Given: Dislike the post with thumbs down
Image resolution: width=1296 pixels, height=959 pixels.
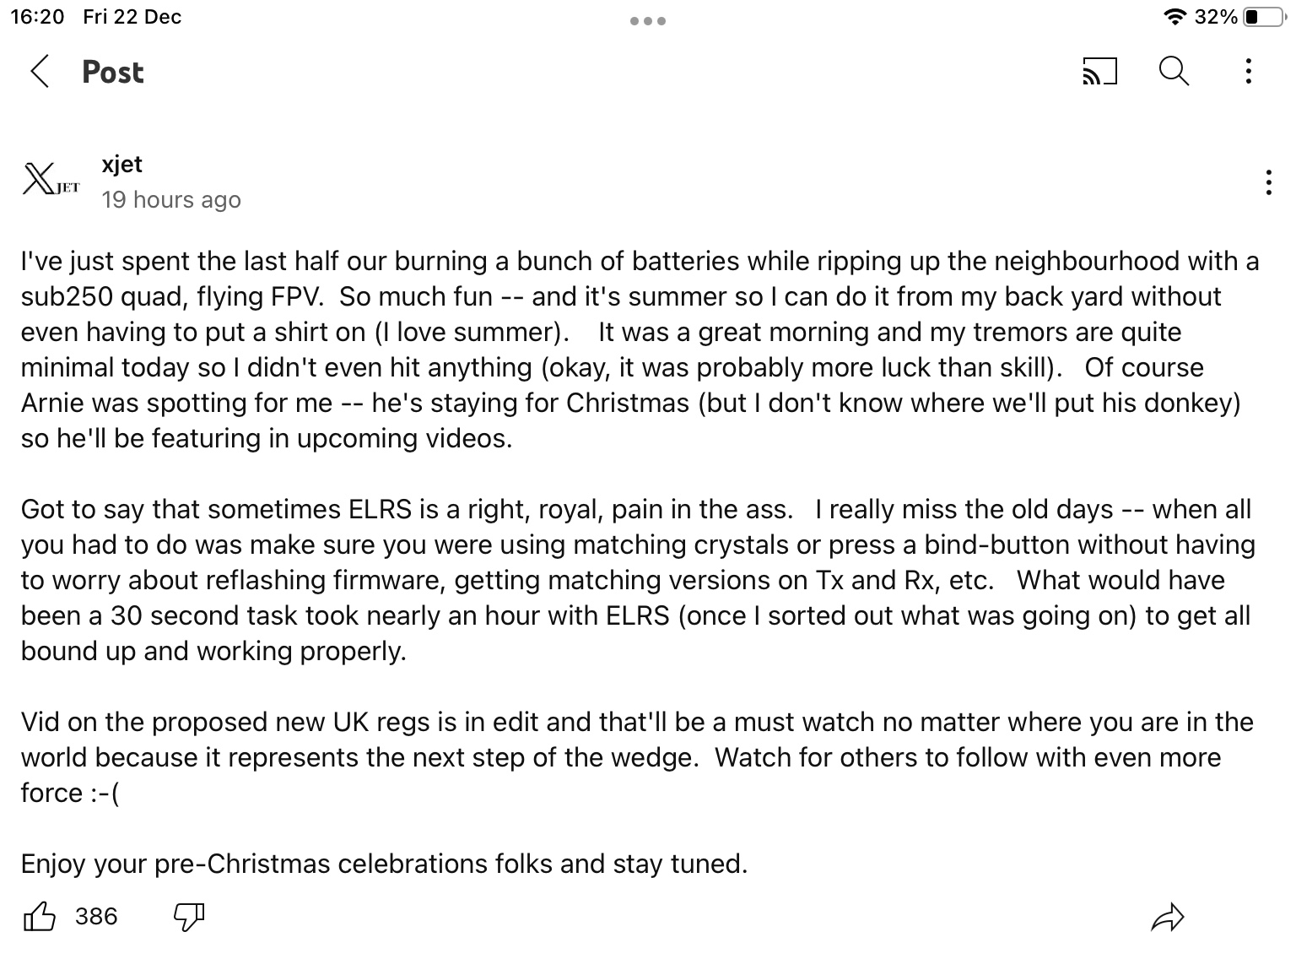Looking at the screenshot, I should (188, 917).
